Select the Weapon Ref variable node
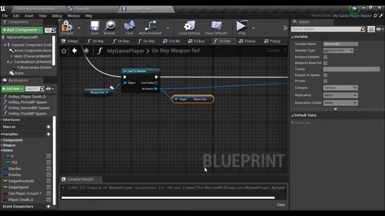The width and height of the screenshot is (385, 216). [97, 92]
